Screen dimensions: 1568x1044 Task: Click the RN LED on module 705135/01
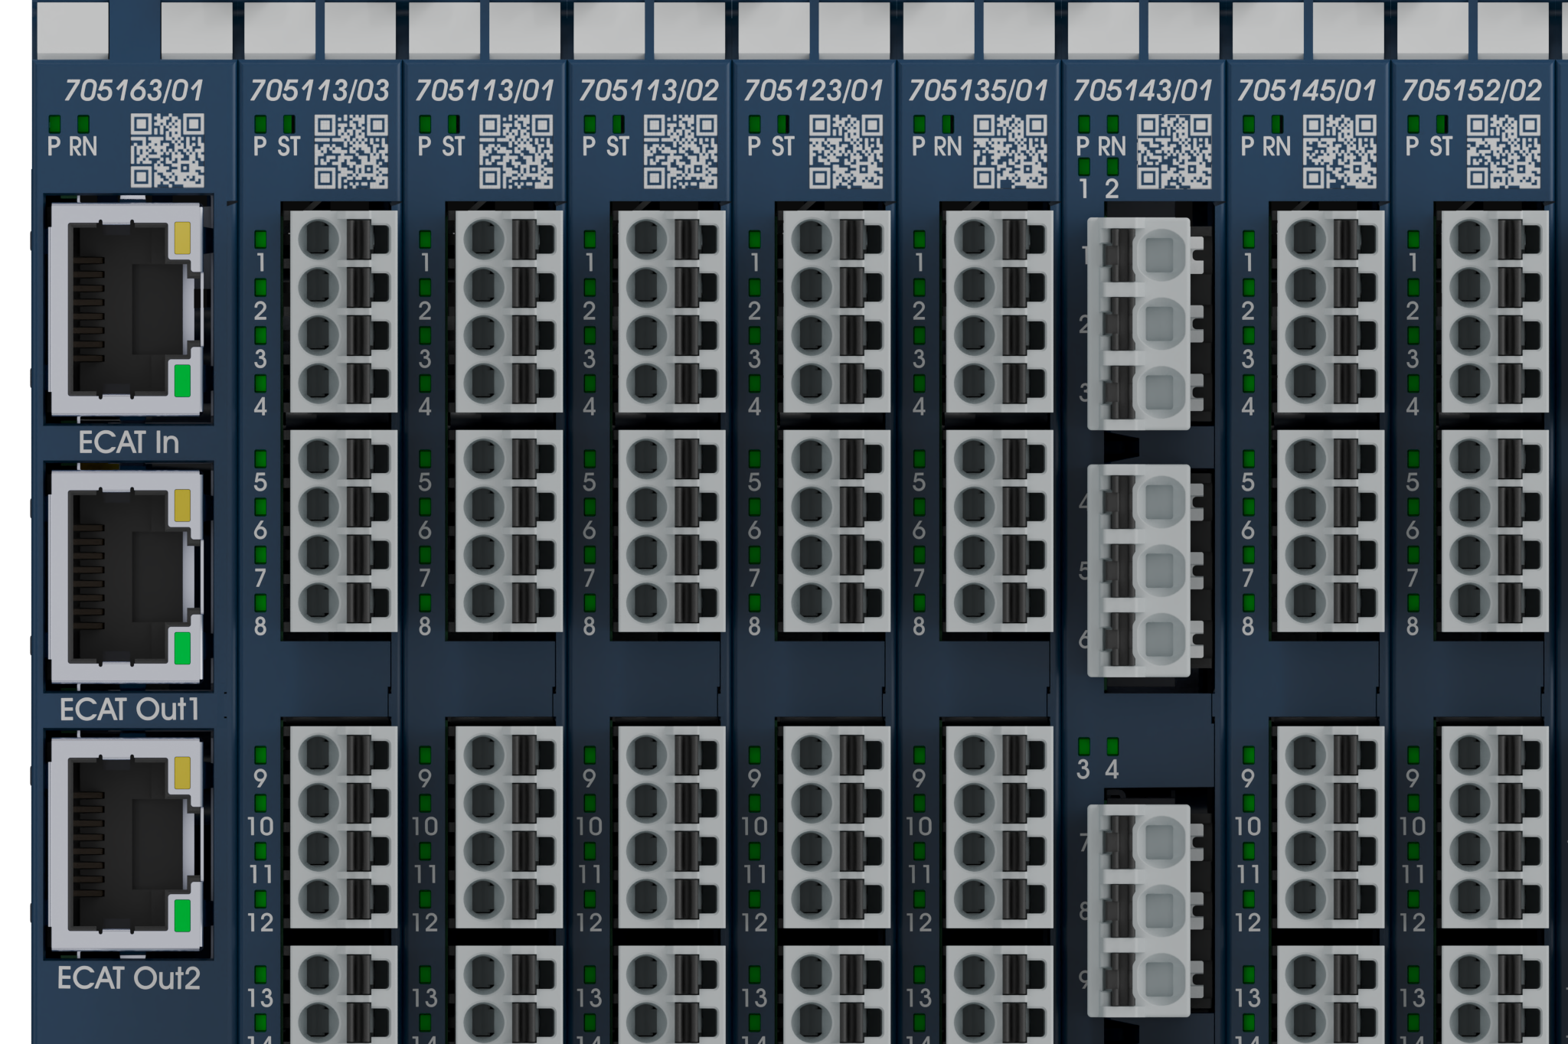coord(948,124)
